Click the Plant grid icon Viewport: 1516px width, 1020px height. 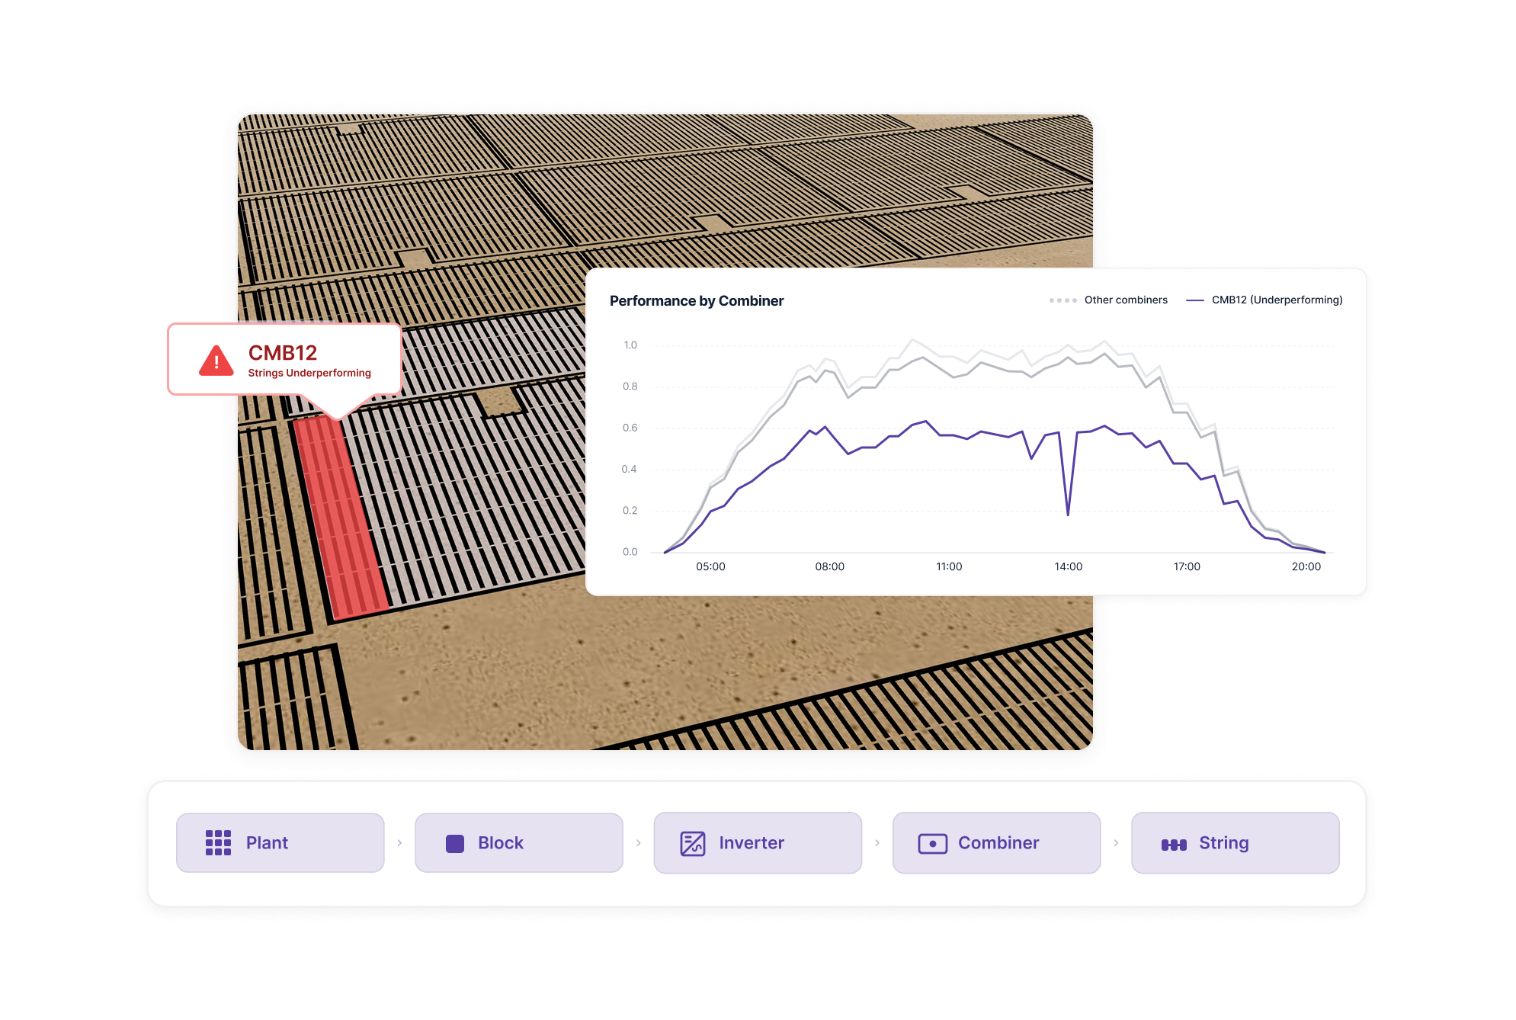218,842
